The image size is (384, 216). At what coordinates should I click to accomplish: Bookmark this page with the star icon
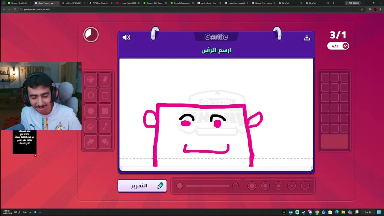point(362,9)
